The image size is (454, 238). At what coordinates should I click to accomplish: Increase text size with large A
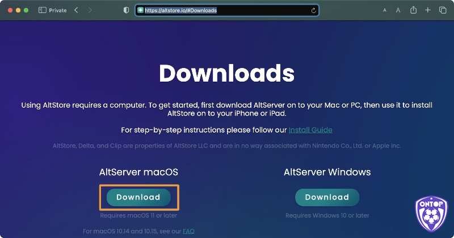tap(398, 10)
